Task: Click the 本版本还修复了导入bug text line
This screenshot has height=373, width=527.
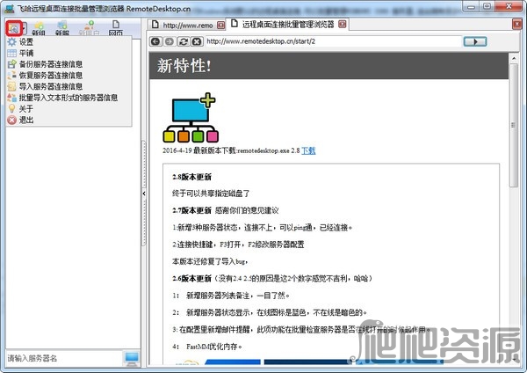Action: [210, 261]
